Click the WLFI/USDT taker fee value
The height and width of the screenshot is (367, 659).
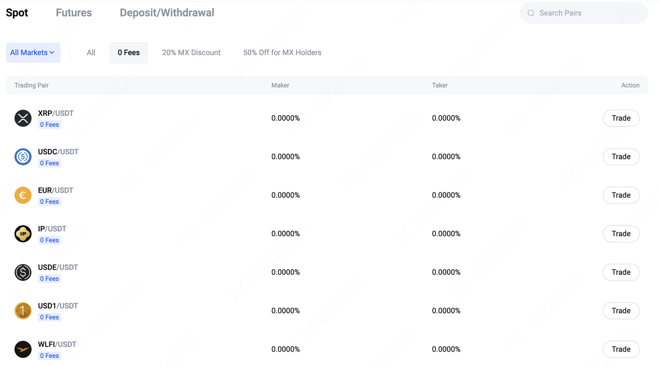pos(446,349)
